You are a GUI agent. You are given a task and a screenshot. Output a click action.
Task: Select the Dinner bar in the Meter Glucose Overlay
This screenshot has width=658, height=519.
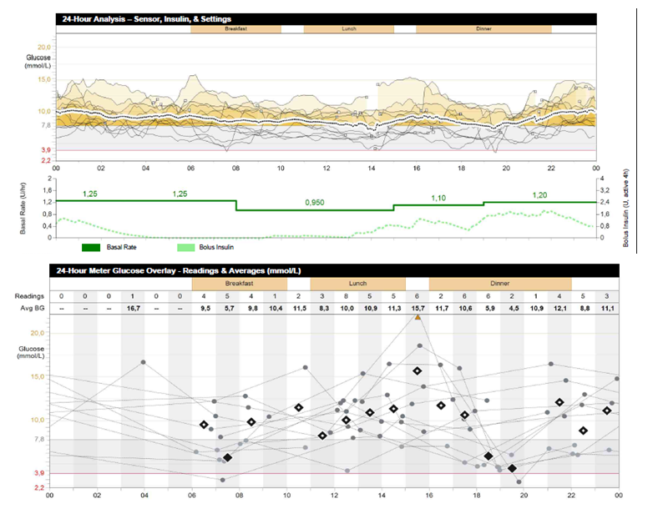tap(500, 283)
